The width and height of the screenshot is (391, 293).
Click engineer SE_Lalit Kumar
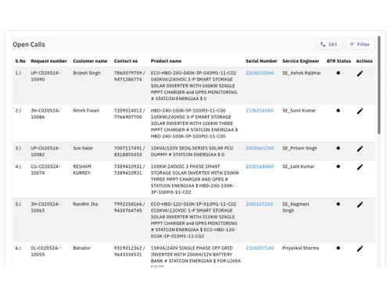[299, 166]
